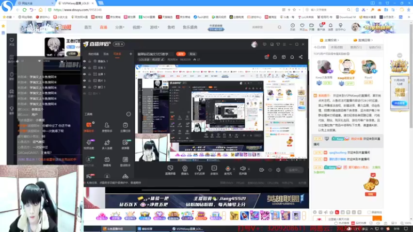Click the record video camera icon
Viewport: 413px width, 232px height.
click(x=261, y=170)
